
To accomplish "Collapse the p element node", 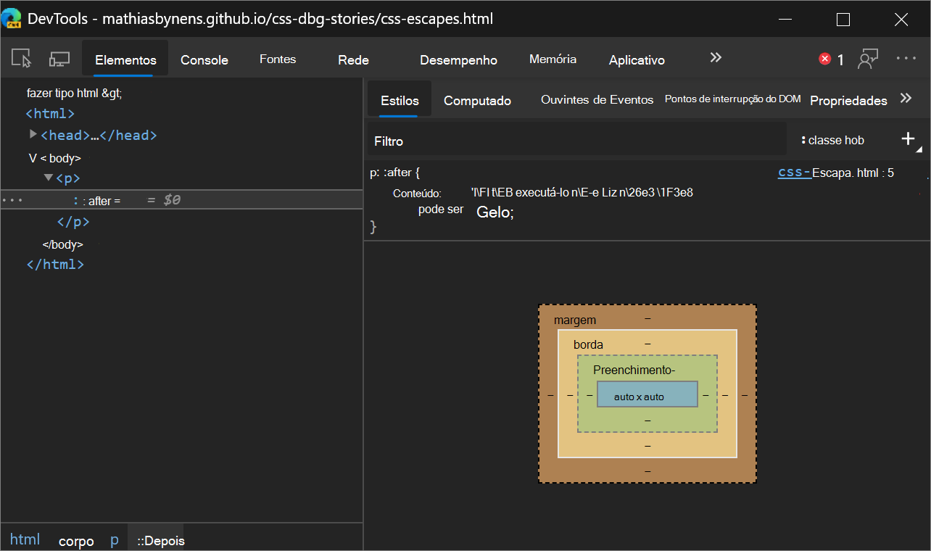I will 48,177.
